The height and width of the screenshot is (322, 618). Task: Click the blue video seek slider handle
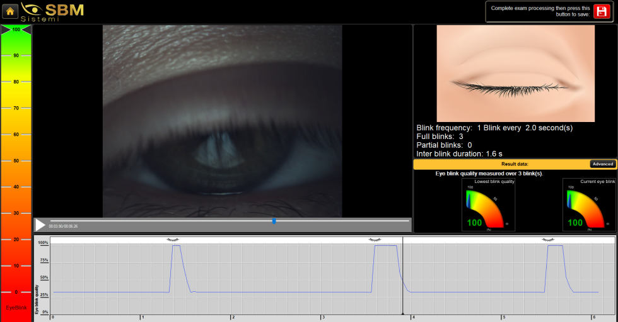274,221
